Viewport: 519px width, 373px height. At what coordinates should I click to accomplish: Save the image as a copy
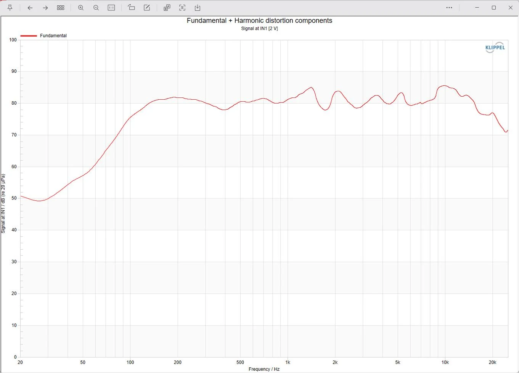(198, 8)
